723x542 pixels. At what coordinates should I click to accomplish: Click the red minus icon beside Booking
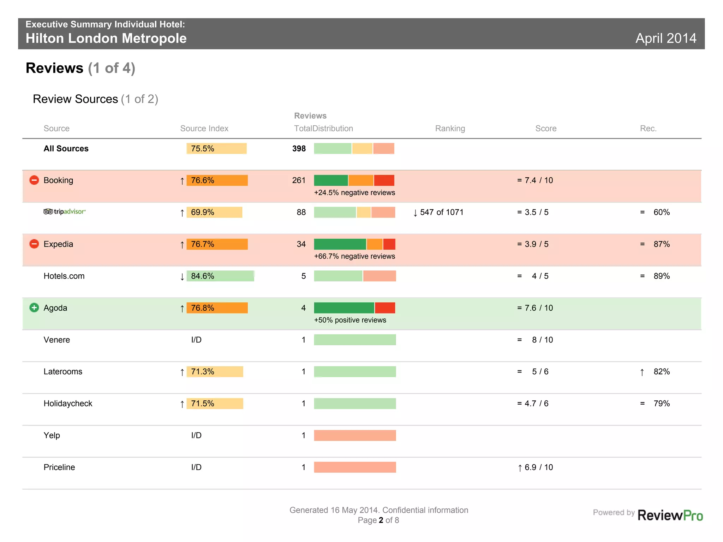click(x=34, y=180)
